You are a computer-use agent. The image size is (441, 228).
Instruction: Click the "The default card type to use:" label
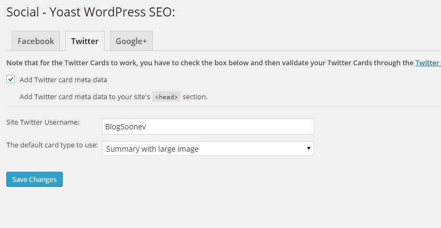(x=52, y=145)
